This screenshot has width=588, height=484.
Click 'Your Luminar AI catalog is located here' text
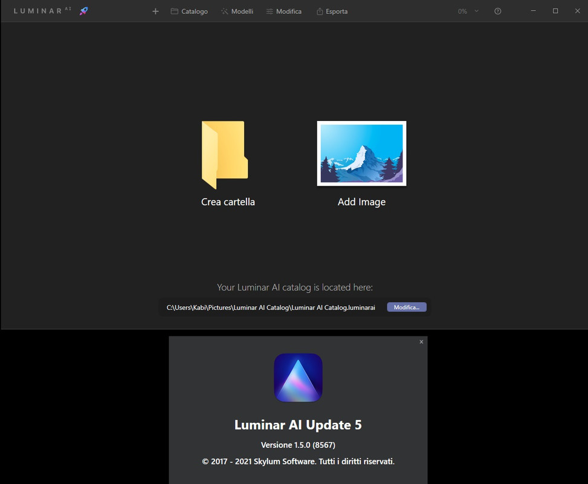point(295,287)
